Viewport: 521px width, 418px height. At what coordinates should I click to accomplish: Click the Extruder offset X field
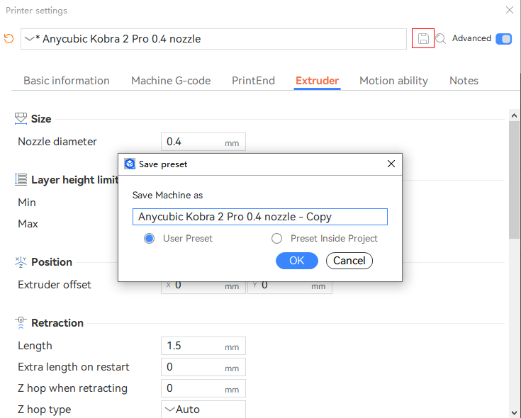203,287
